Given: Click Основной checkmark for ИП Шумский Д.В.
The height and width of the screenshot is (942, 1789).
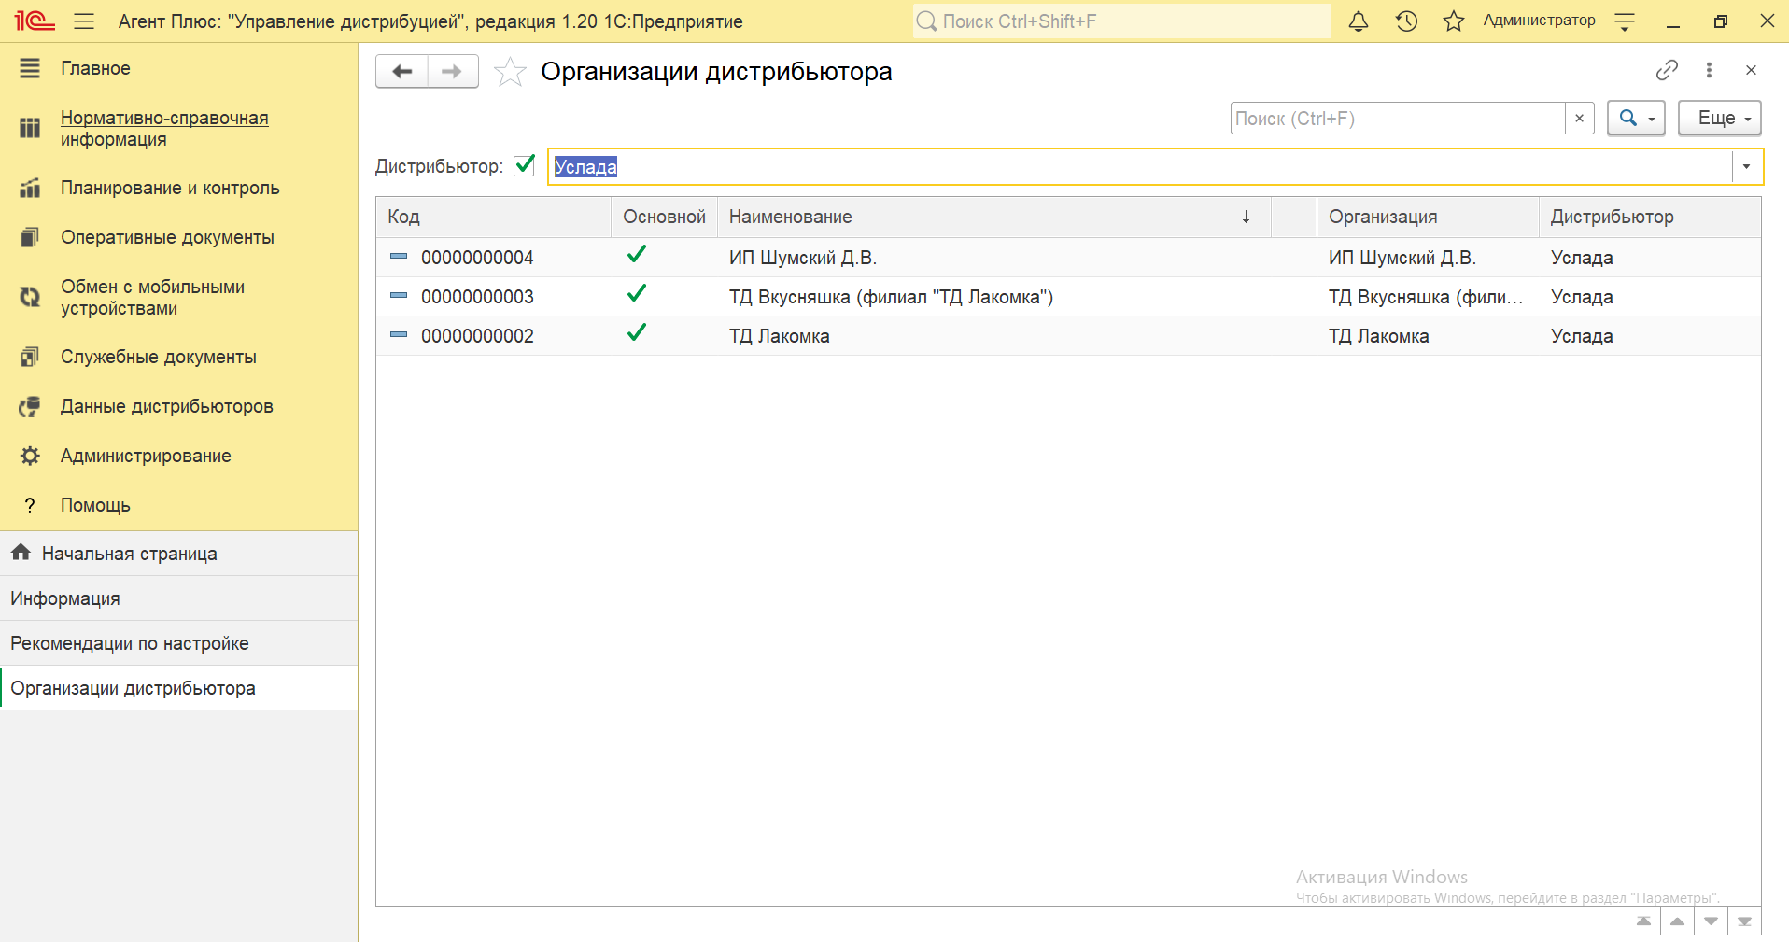Looking at the screenshot, I should (x=637, y=254).
